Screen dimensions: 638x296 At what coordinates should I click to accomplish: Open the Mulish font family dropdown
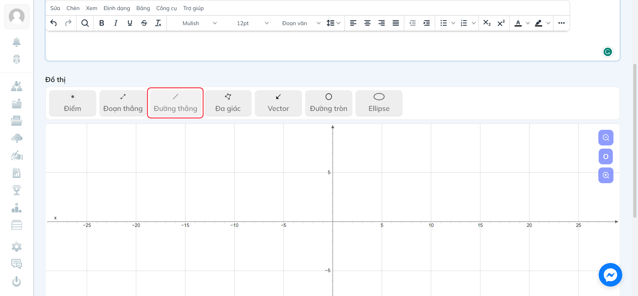pos(199,23)
